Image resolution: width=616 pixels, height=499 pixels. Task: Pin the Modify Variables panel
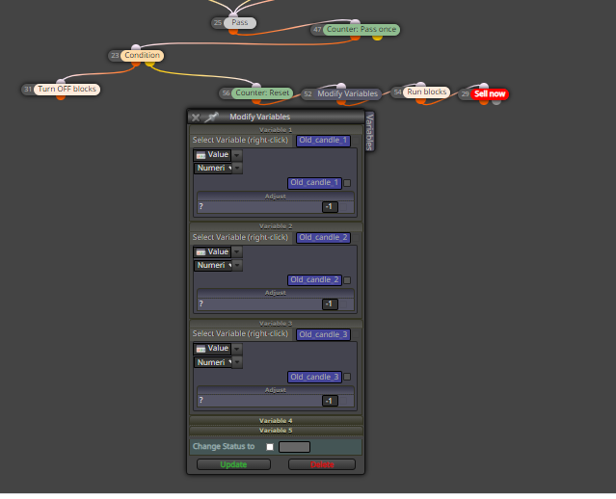point(211,117)
